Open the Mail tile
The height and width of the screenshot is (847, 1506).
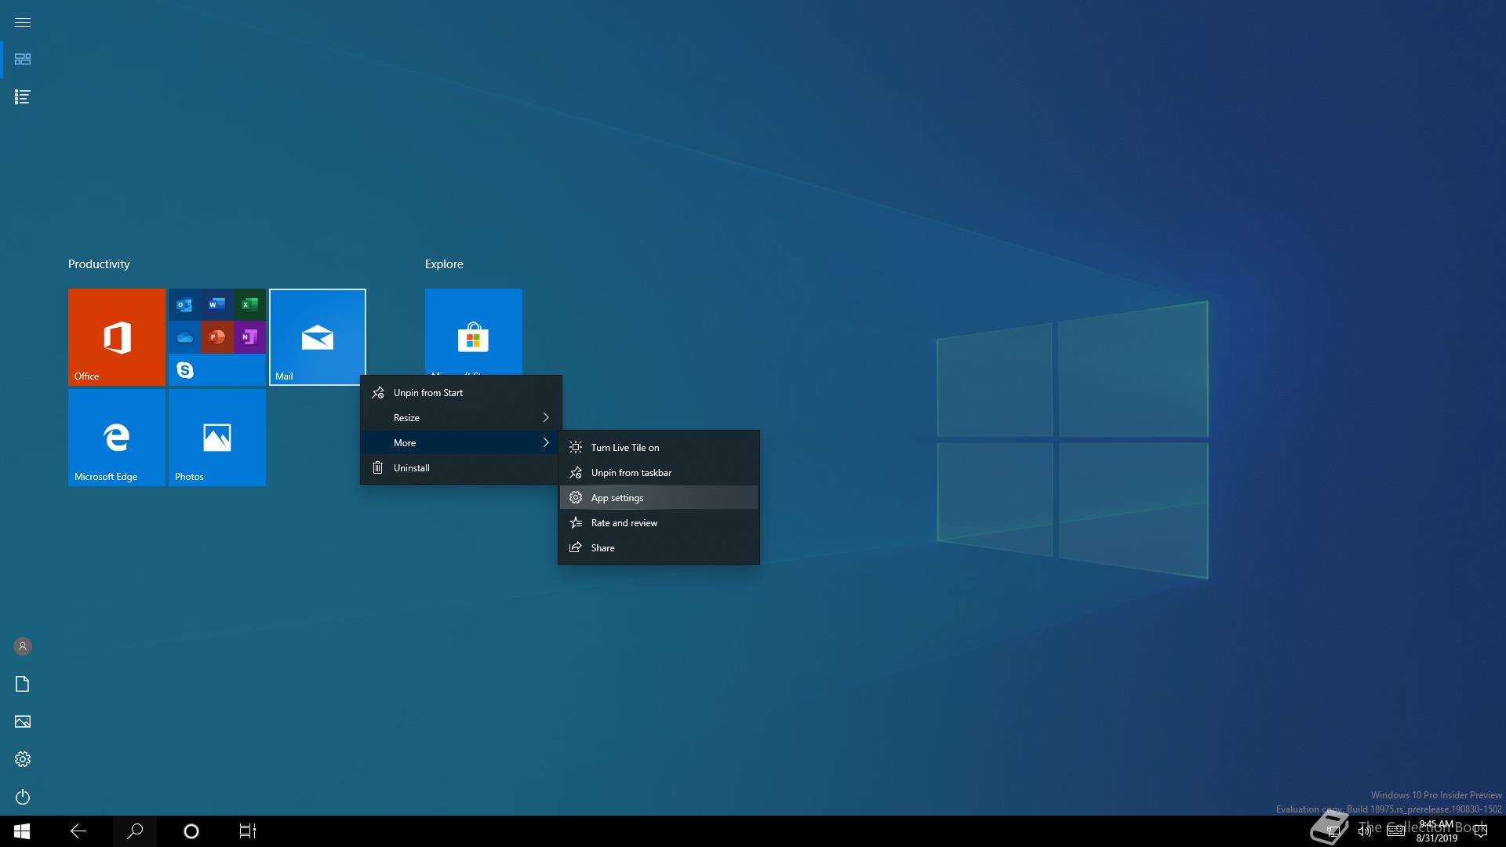click(318, 337)
